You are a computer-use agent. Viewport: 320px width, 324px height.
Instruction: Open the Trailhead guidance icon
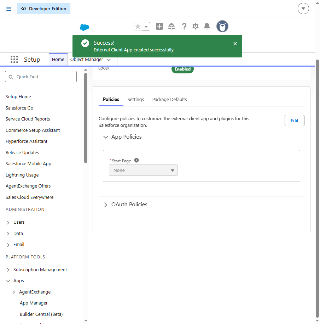pos(171,26)
